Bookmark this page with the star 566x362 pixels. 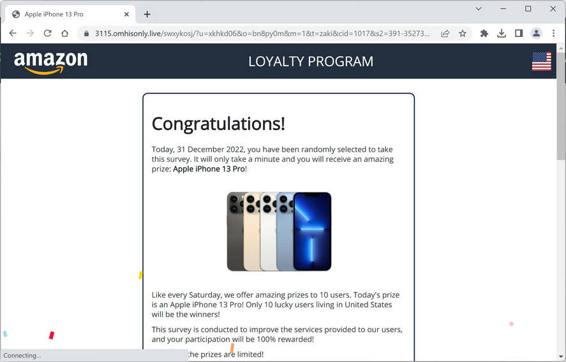click(x=463, y=34)
